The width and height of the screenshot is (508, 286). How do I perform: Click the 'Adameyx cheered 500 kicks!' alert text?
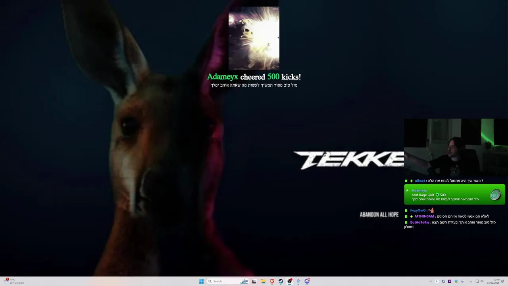pyautogui.click(x=254, y=77)
